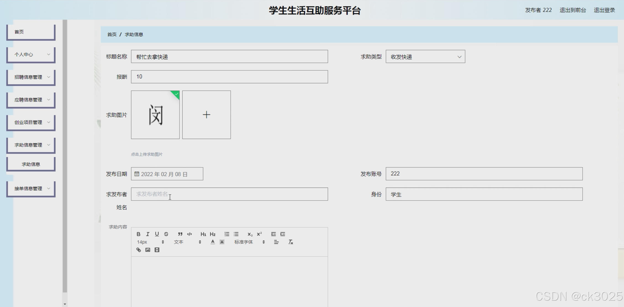Click the plus box to upload image
Screen dimensions: 624x307
click(206, 115)
